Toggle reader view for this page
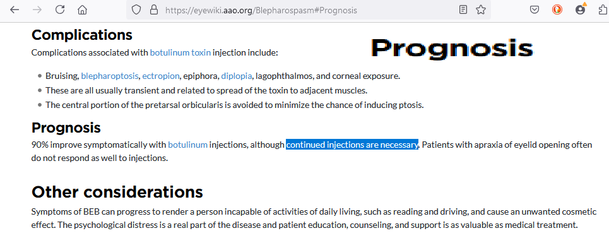 pyautogui.click(x=463, y=9)
